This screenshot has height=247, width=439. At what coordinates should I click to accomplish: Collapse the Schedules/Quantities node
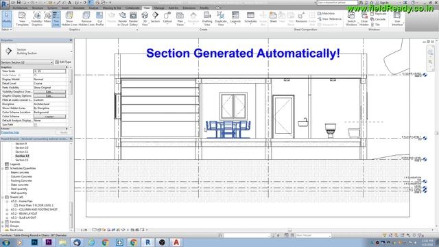coord(3,168)
